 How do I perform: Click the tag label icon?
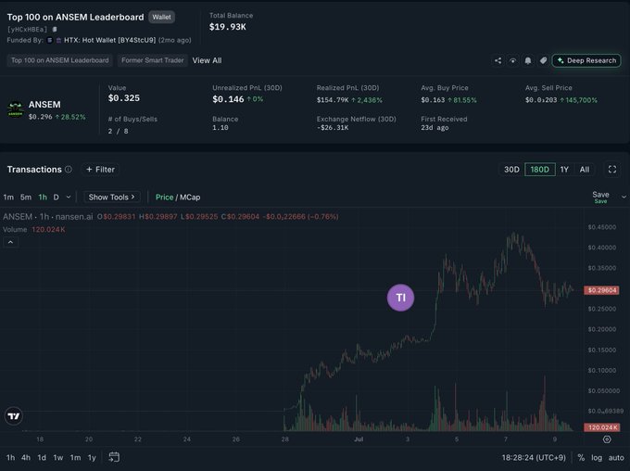click(543, 60)
